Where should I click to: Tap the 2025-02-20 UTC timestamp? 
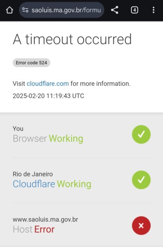(x=48, y=96)
